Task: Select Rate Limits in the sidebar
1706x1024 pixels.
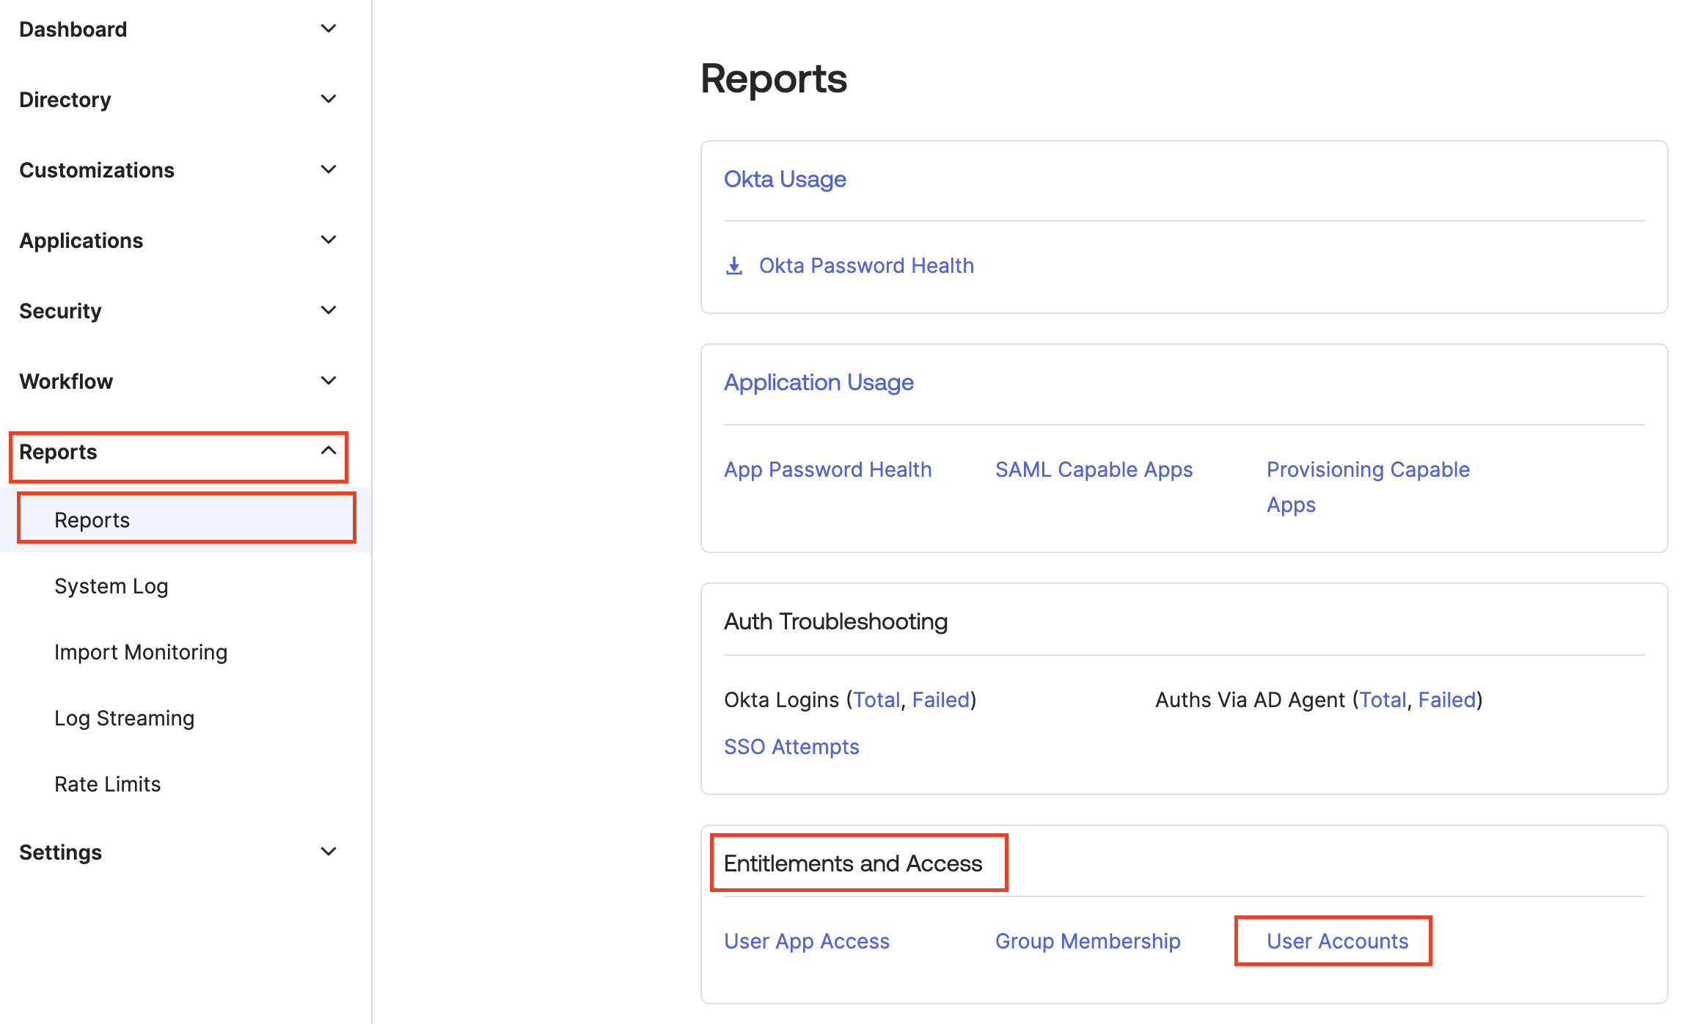Action: (107, 783)
